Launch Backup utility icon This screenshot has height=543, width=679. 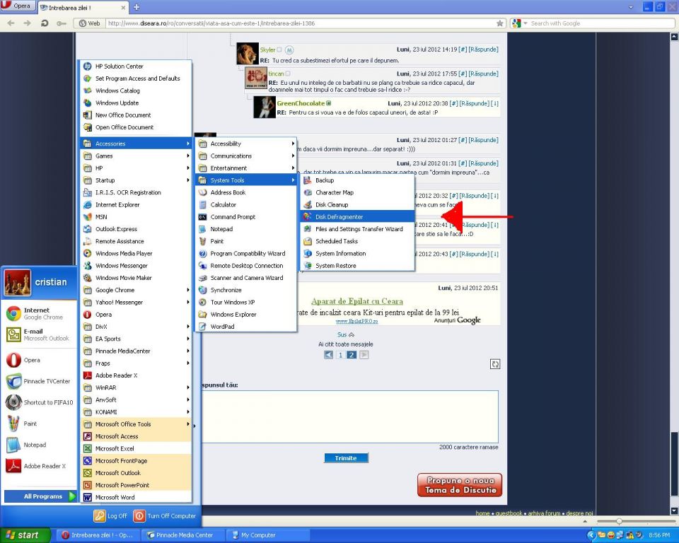(308, 180)
